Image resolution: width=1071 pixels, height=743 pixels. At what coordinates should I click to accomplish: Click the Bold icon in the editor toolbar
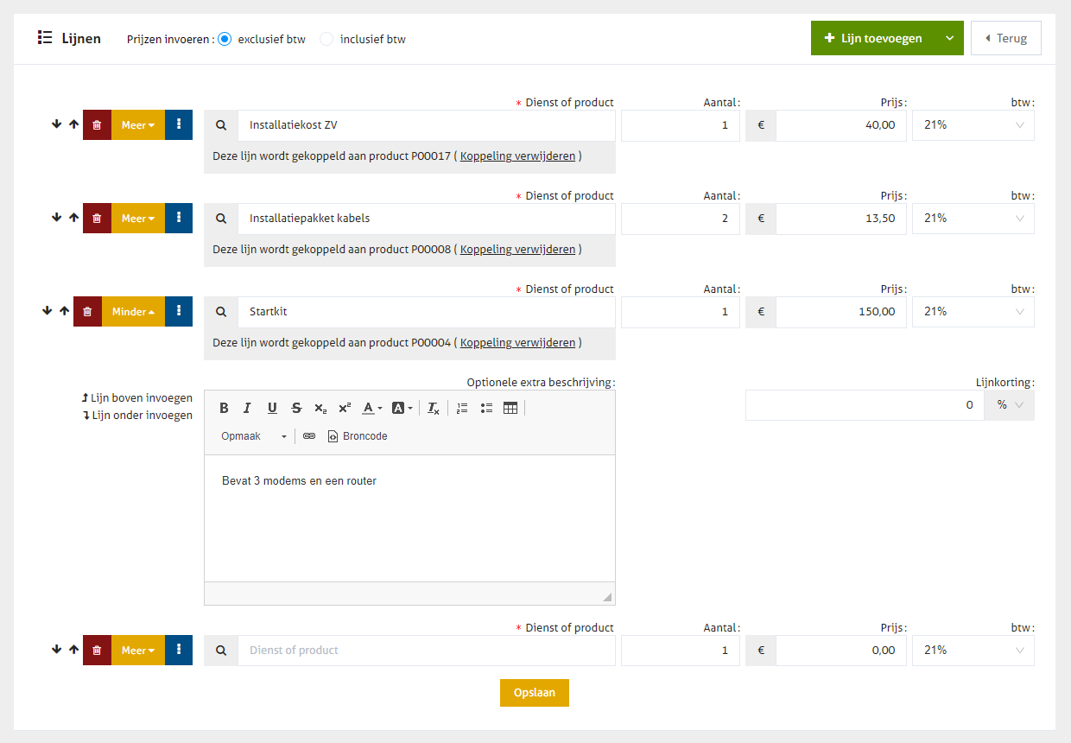[x=224, y=408]
